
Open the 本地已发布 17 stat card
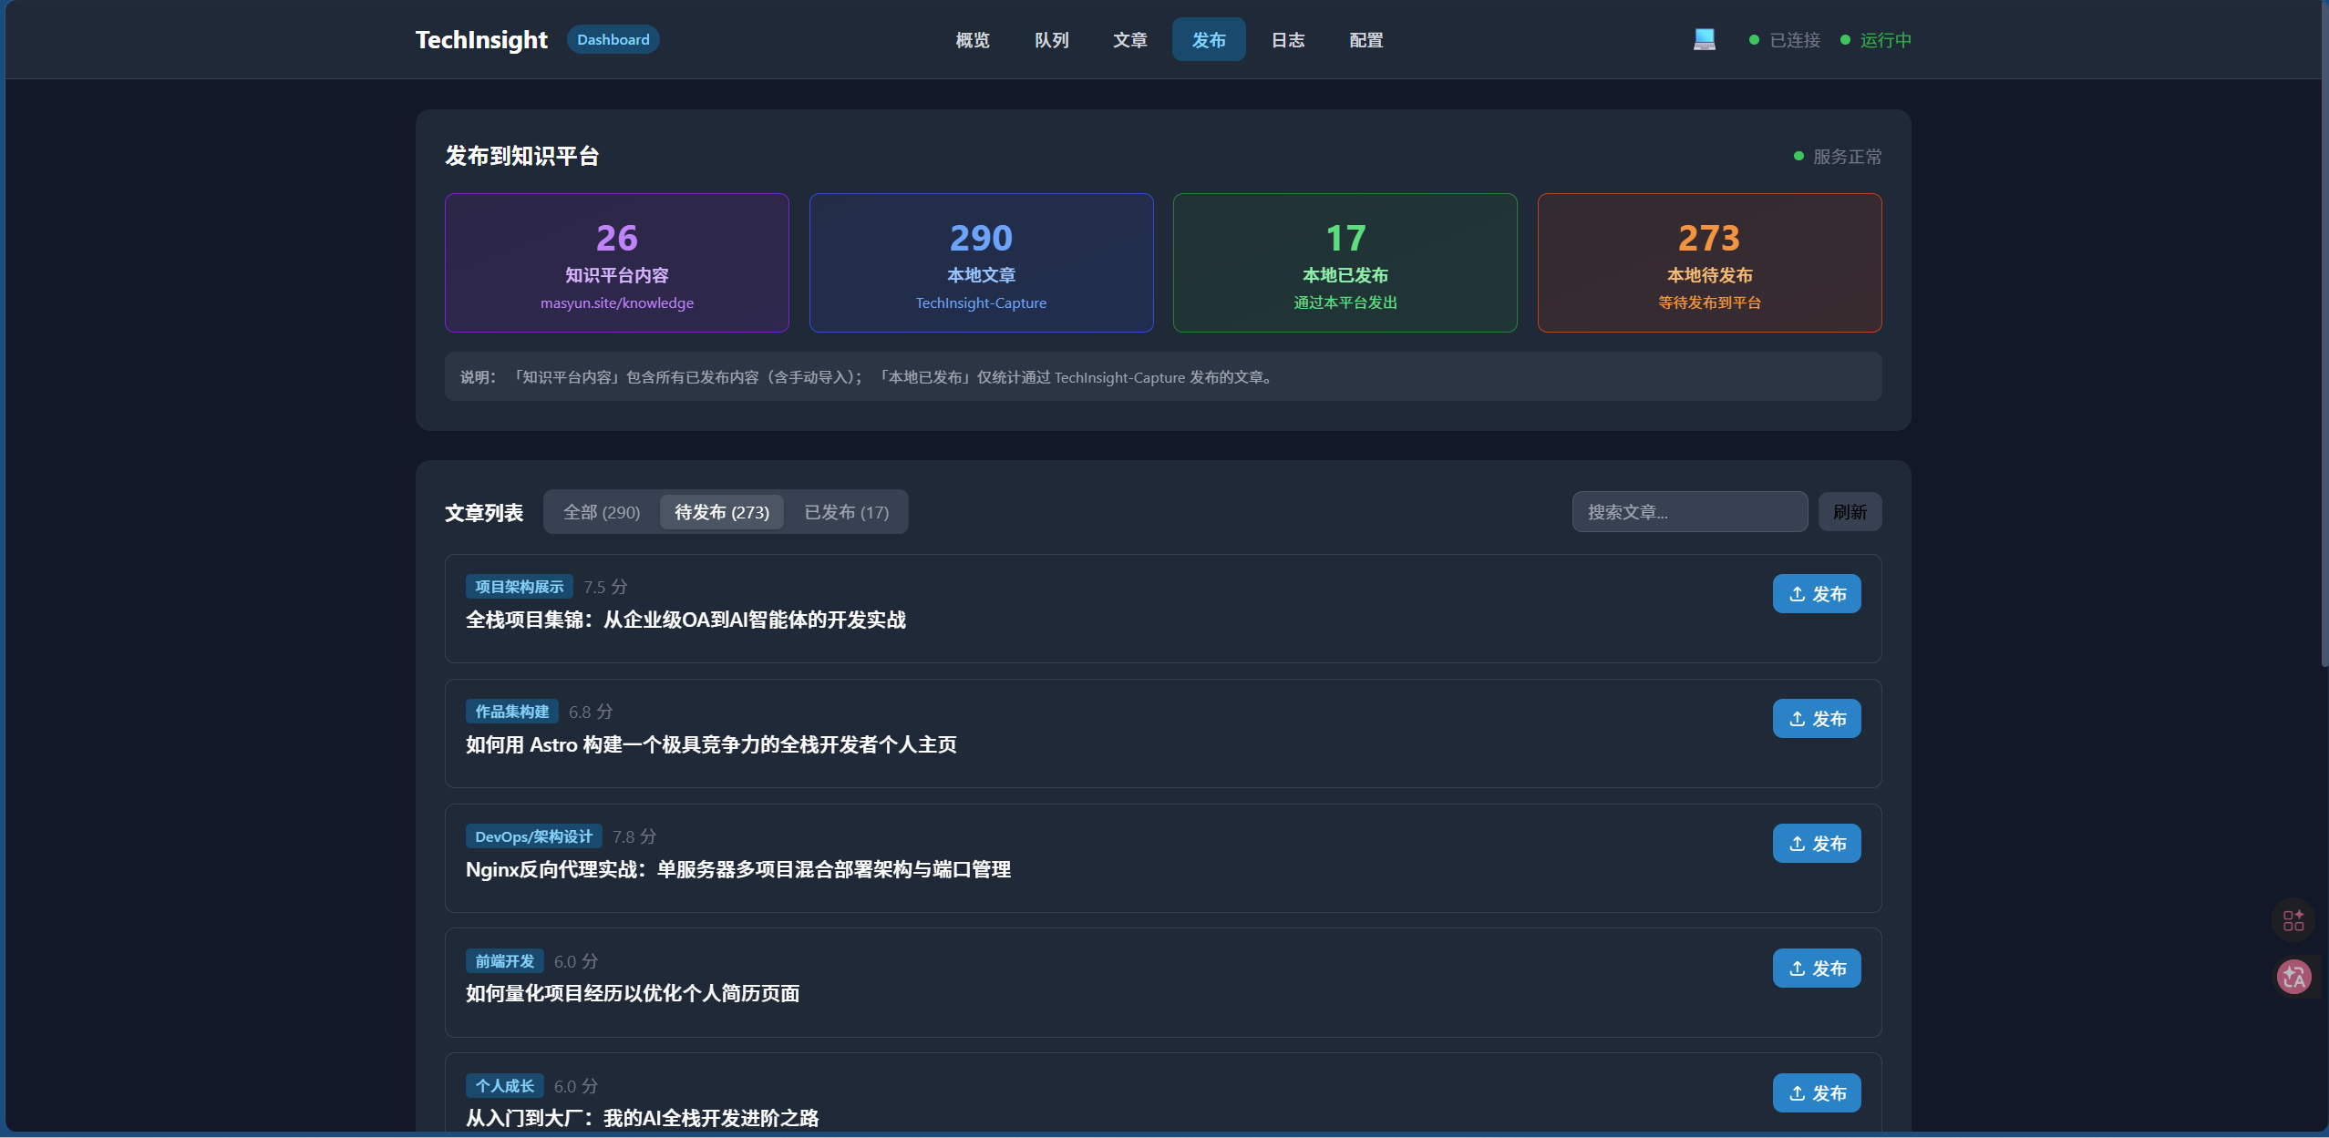[1345, 262]
